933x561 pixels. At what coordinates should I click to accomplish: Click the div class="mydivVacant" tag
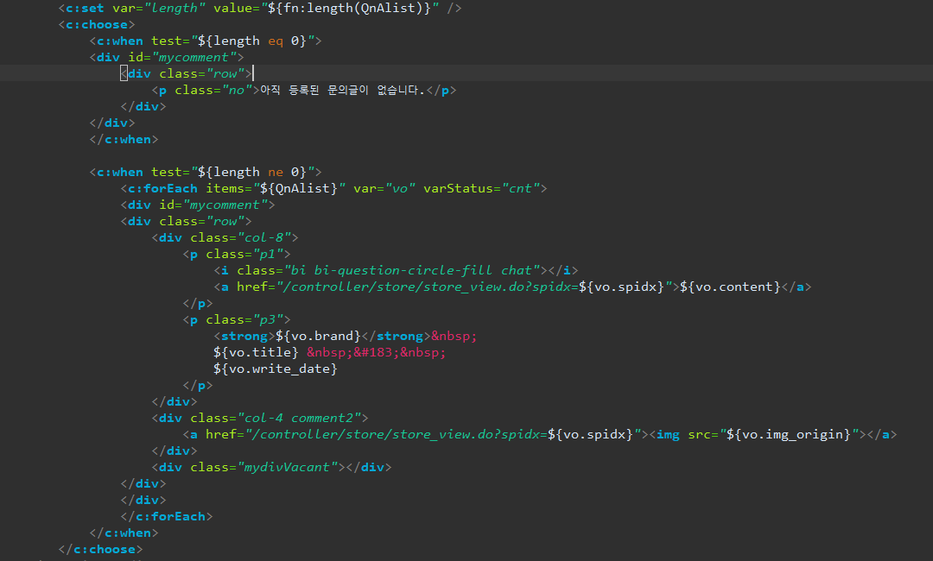tap(249, 468)
